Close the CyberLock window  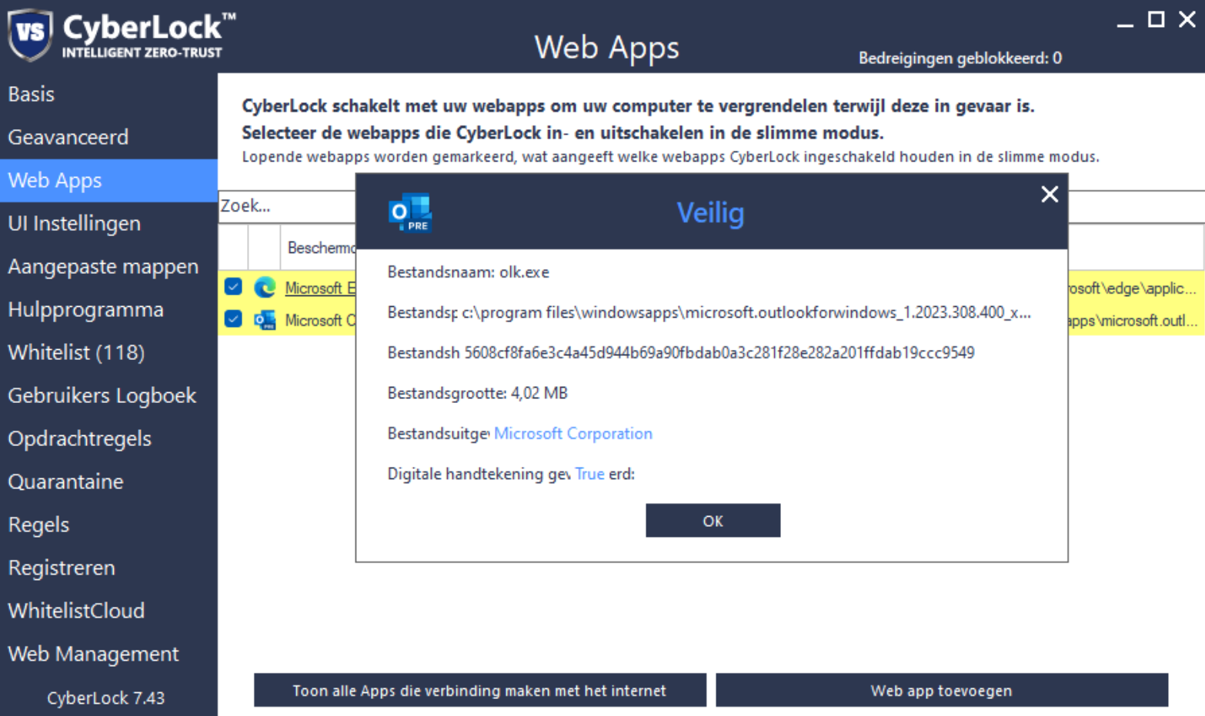(1187, 19)
